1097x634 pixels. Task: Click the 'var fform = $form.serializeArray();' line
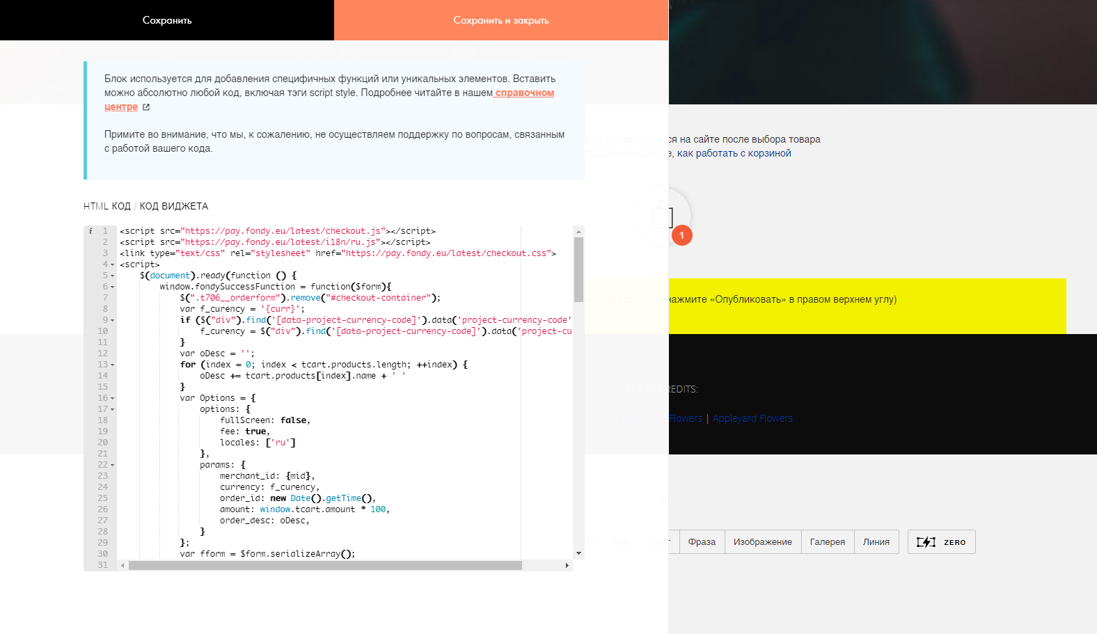(267, 554)
